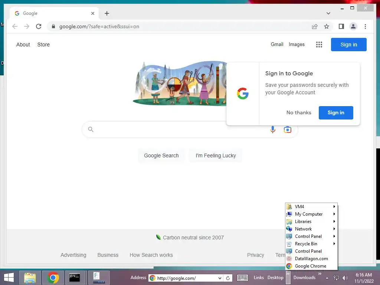380x285 pixels.
Task: Launch File Explorer from the taskbar
Action: [x=30, y=278]
